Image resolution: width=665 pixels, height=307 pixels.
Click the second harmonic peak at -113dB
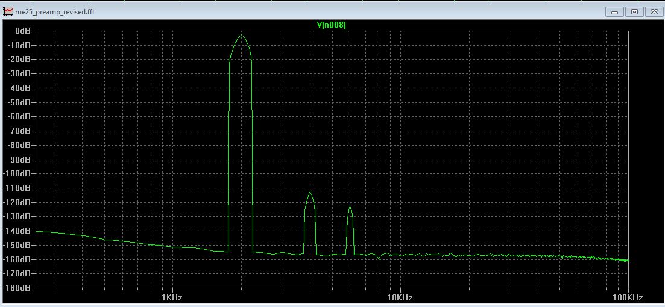[x=310, y=193]
